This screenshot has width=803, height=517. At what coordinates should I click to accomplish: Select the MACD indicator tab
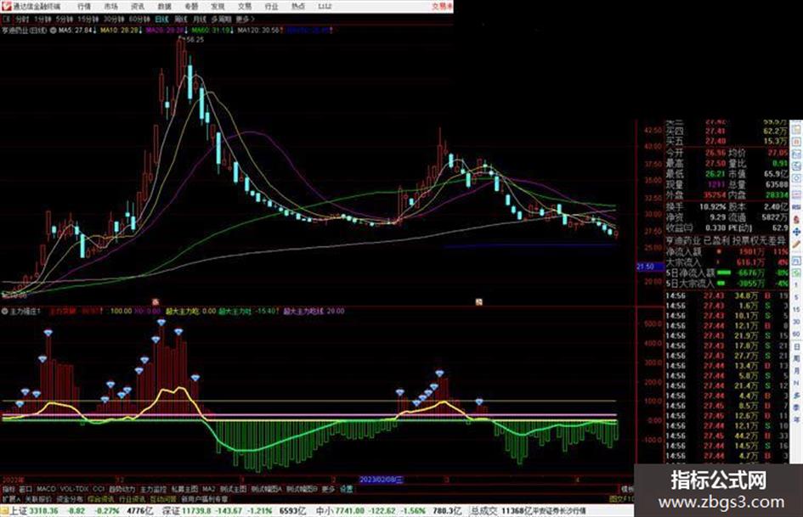coord(46,489)
